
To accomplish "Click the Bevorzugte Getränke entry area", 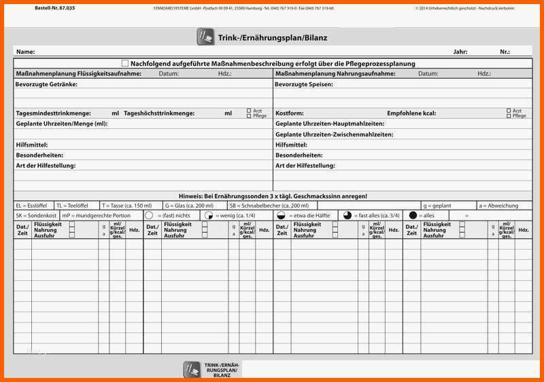I will pyautogui.click(x=143, y=94).
